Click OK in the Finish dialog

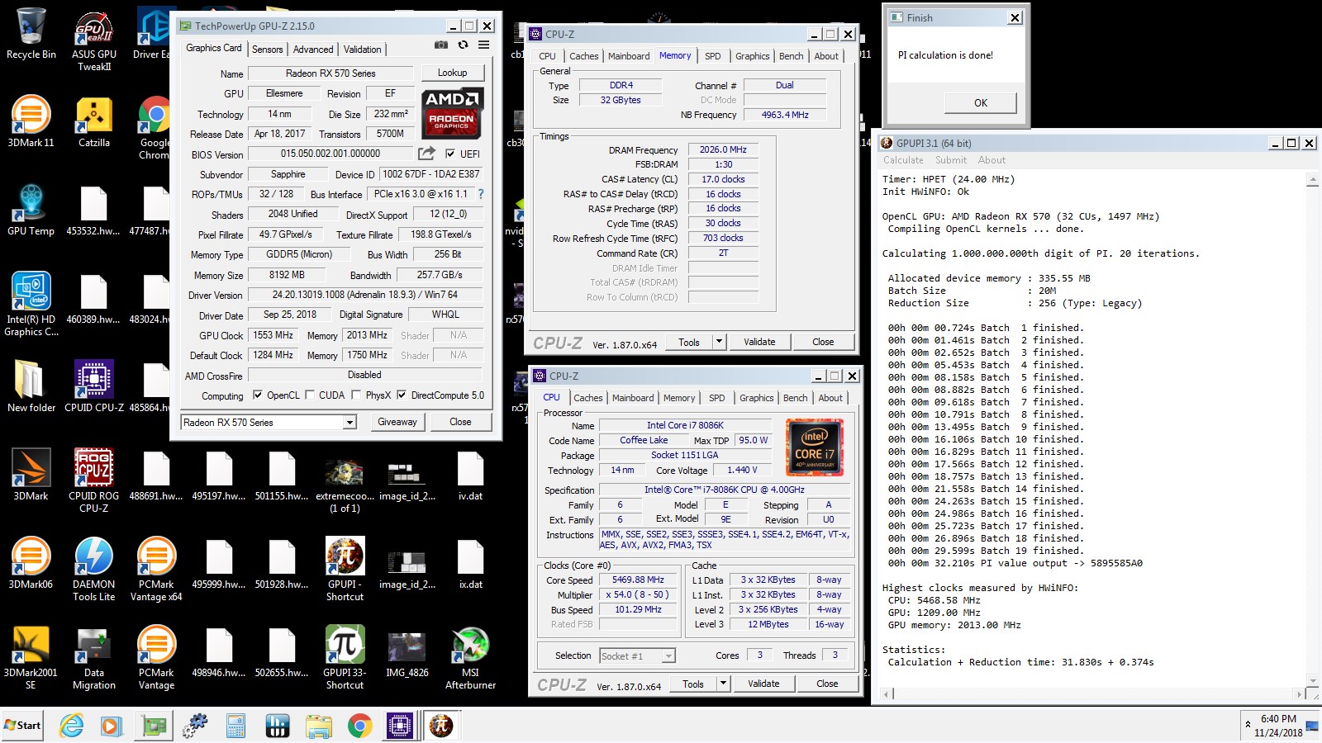point(981,102)
